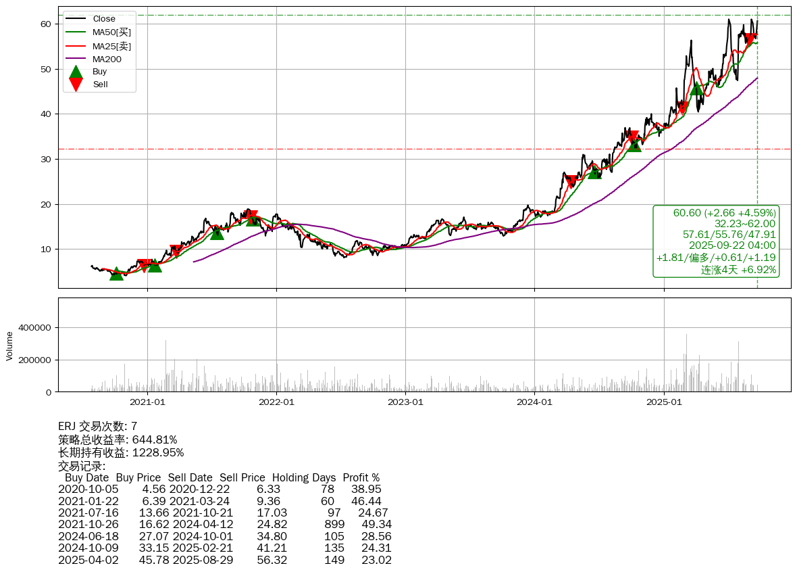Click the green price info box showing 60.60
Image resolution: width=797 pixels, height=572 pixels.
point(716,241)
